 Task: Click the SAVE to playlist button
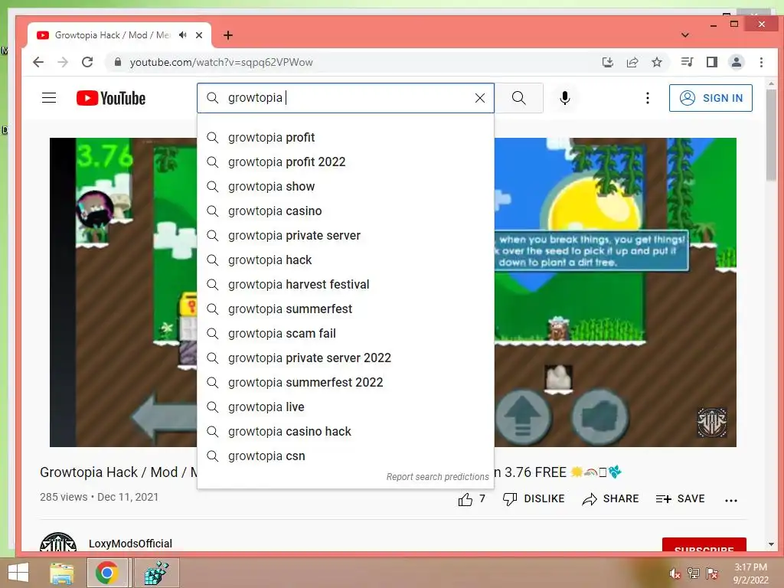pyautogui.click(x=680, y=499)
